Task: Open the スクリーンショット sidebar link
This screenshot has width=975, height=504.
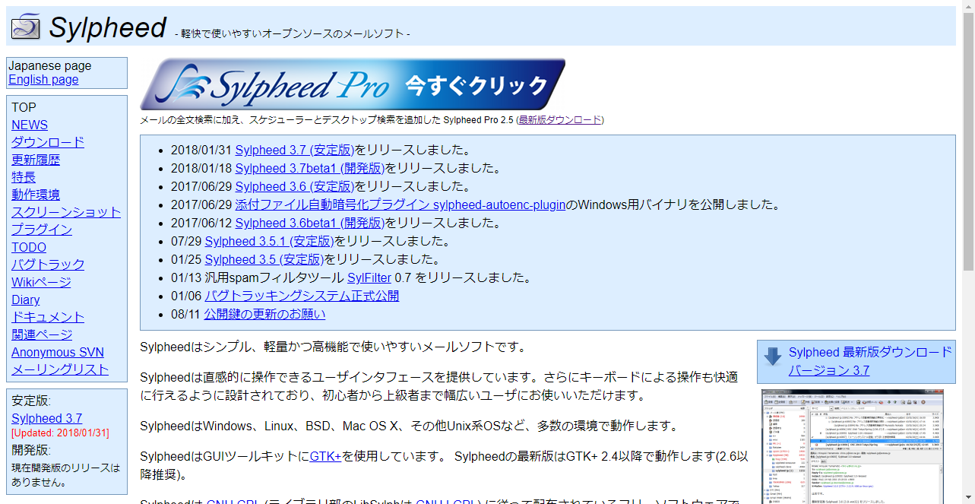Action: click(x=66, y=212)
